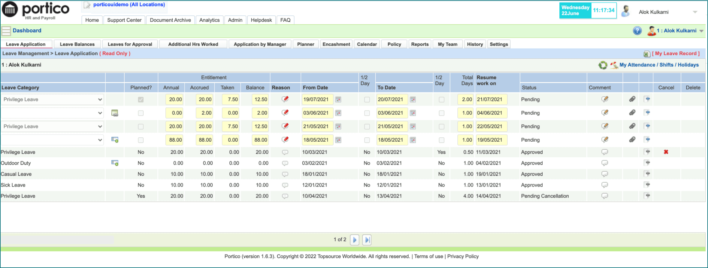Switch to Leave Balances tab
This screenshot has height=268, width=708.
pos(77,44)
